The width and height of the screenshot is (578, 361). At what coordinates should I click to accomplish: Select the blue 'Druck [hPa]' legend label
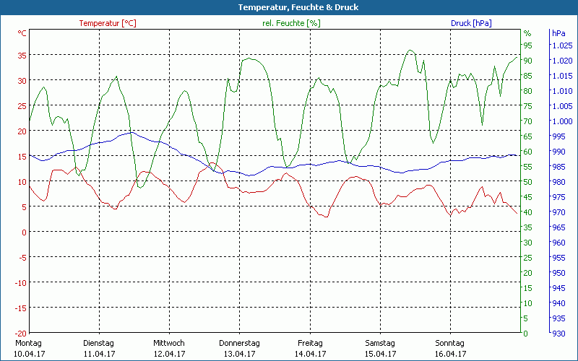471,23
